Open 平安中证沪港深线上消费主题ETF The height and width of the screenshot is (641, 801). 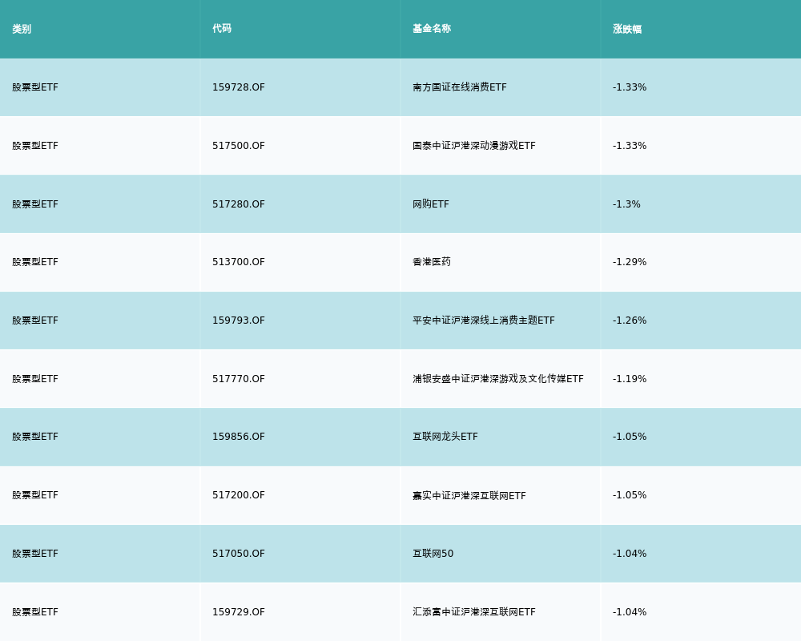484,320
